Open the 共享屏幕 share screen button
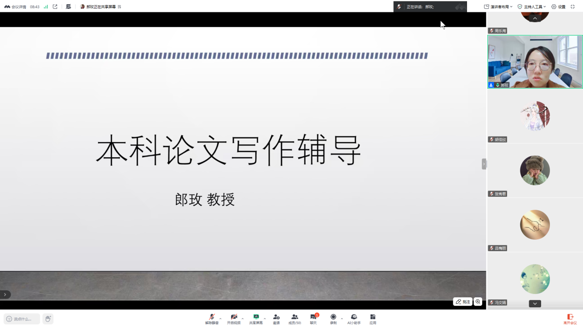 (256, 319)
